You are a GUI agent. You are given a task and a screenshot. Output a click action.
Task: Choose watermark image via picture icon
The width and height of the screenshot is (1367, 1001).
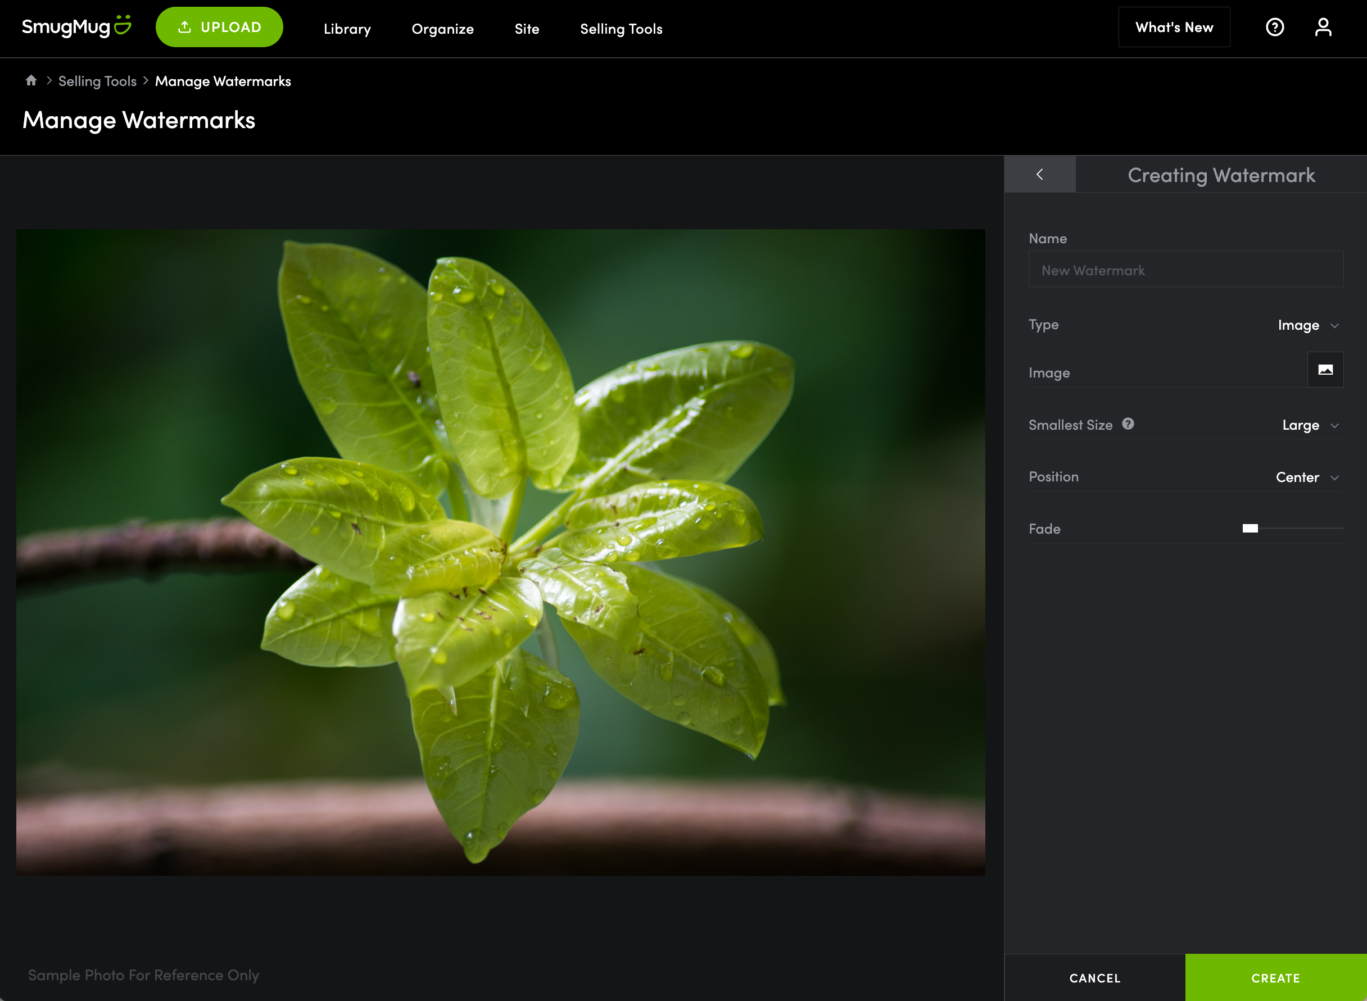(1325, 370)
